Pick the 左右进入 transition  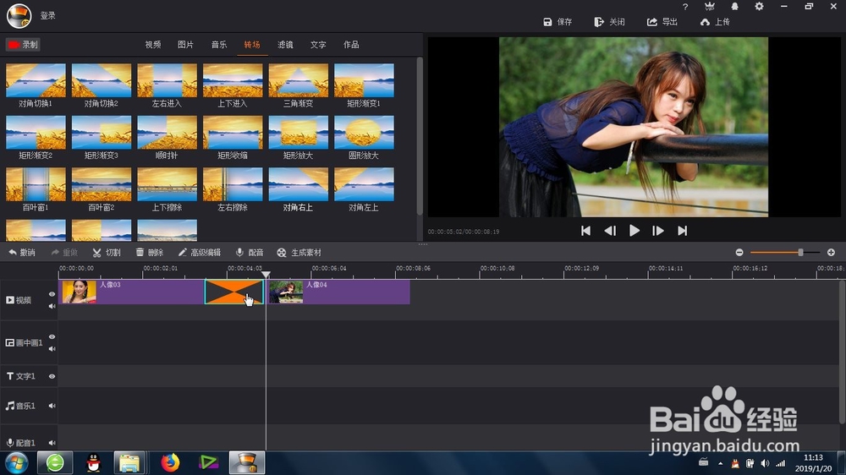coord(168,80)
